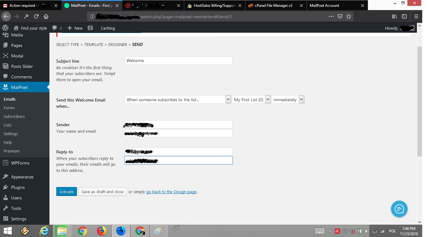429x237 pixels.
Task: Reload the current page
Action: [x=36, y=17]
